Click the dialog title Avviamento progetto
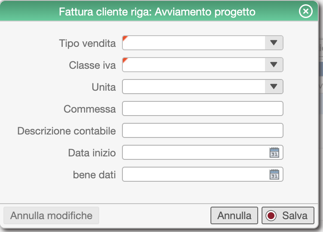 (205, 12)
